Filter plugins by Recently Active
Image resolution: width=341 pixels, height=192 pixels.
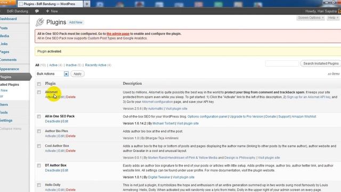96,65
